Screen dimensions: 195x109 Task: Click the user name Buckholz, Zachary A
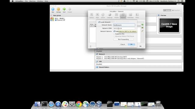tap(168, 1)
